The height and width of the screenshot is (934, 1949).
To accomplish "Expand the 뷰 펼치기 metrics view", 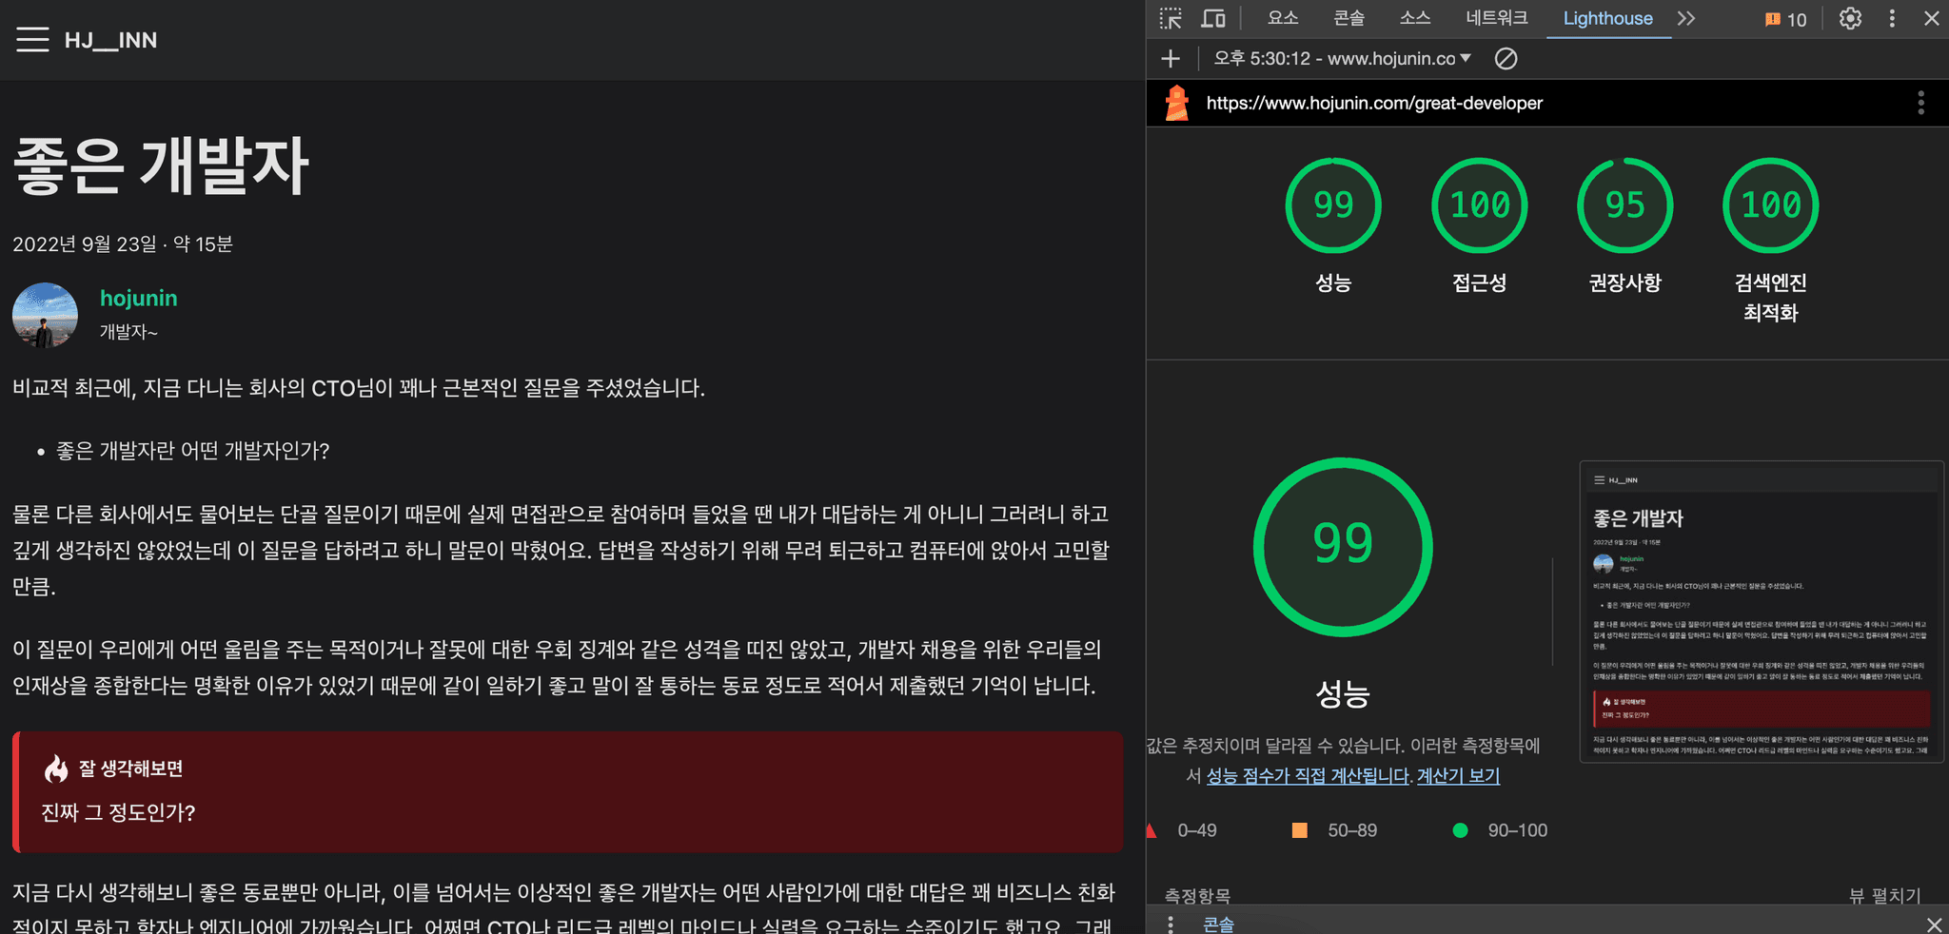I will click(x=1884, y=895).
